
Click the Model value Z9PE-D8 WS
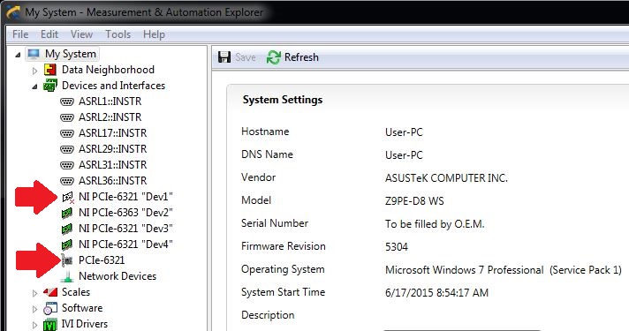point(414,200)
